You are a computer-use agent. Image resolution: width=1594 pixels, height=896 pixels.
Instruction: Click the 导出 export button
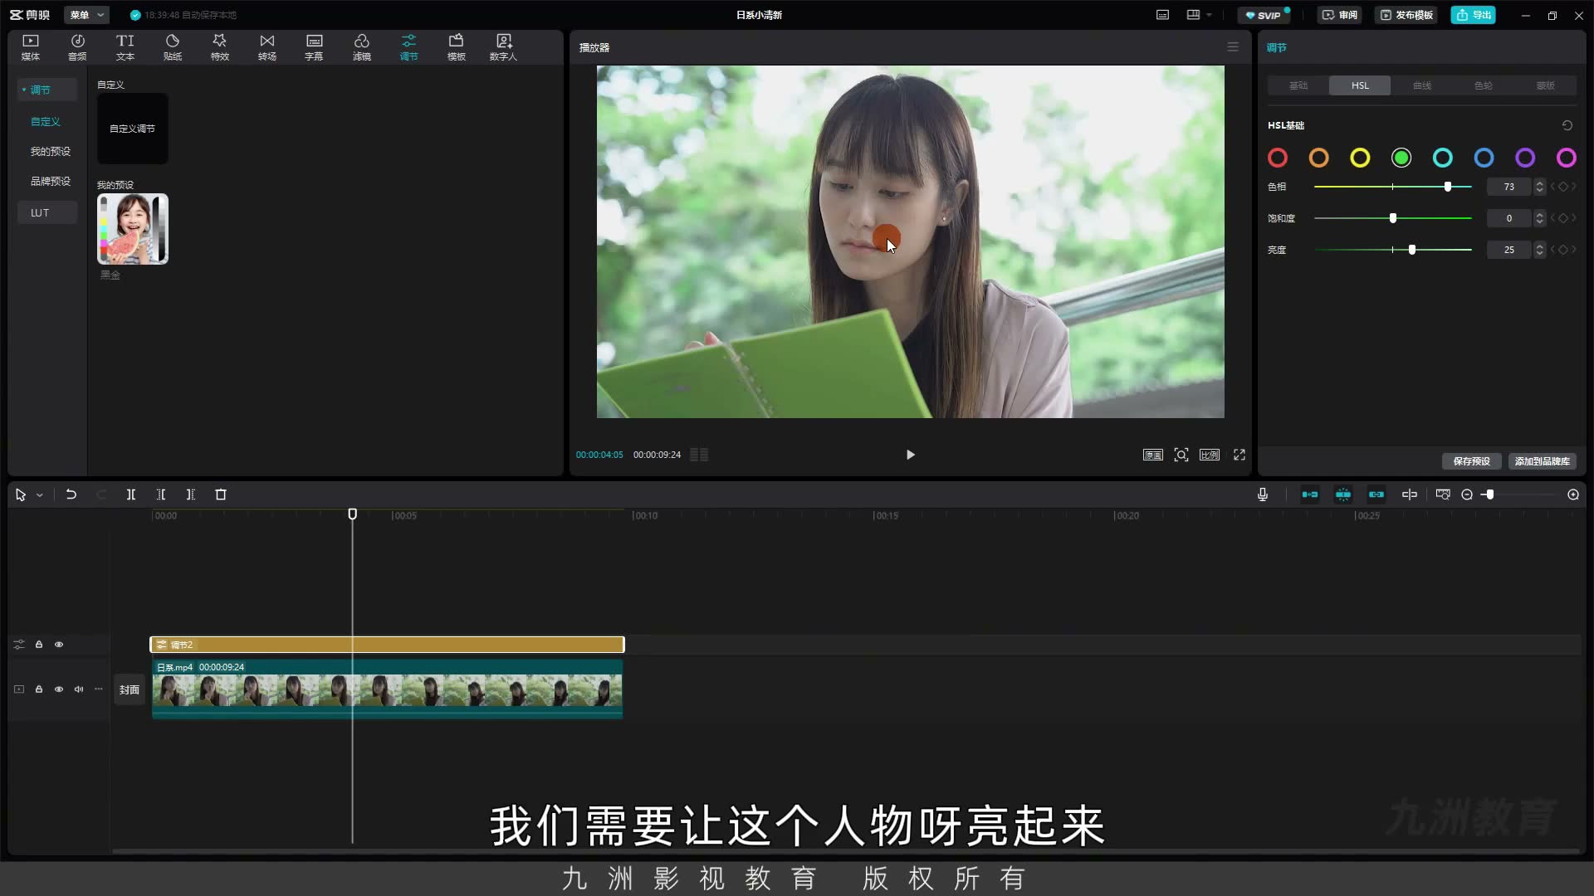[1474, 15]
